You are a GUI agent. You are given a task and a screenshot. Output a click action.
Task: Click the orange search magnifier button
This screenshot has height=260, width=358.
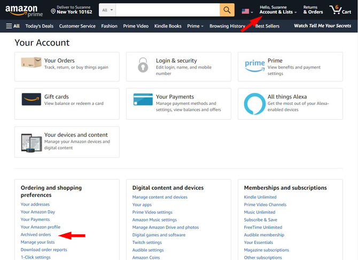pos(227,10)
